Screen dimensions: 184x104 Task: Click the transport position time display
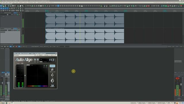point(35,47)
